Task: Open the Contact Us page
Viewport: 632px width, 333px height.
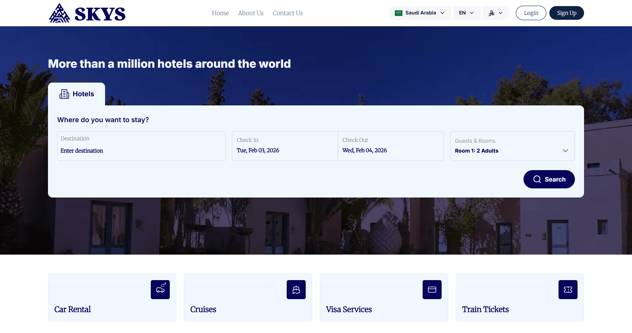Action: click(288, 13)
